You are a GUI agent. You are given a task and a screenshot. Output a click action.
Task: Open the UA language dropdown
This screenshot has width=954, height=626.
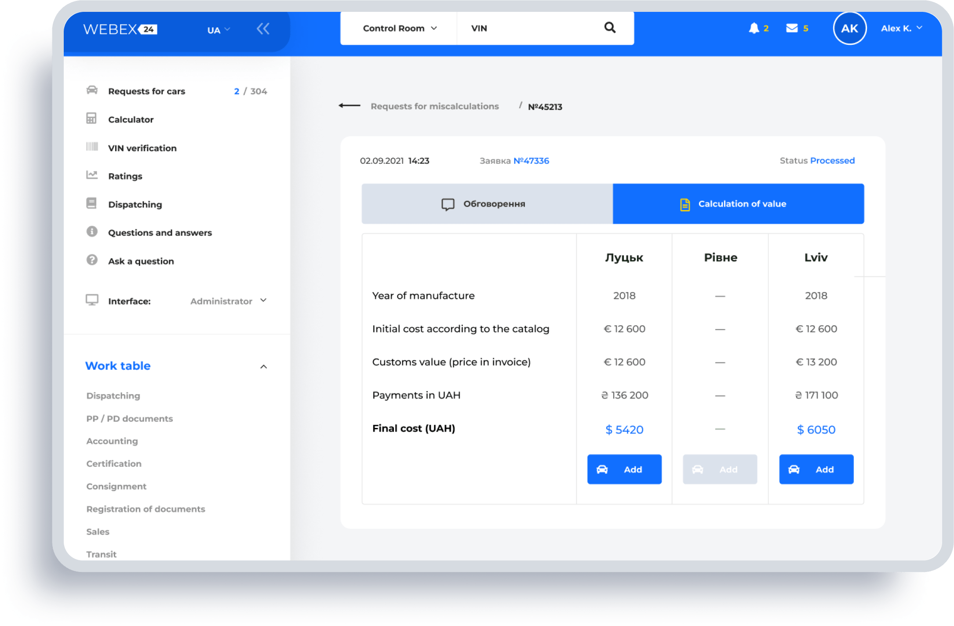click(x=218, y=30)
